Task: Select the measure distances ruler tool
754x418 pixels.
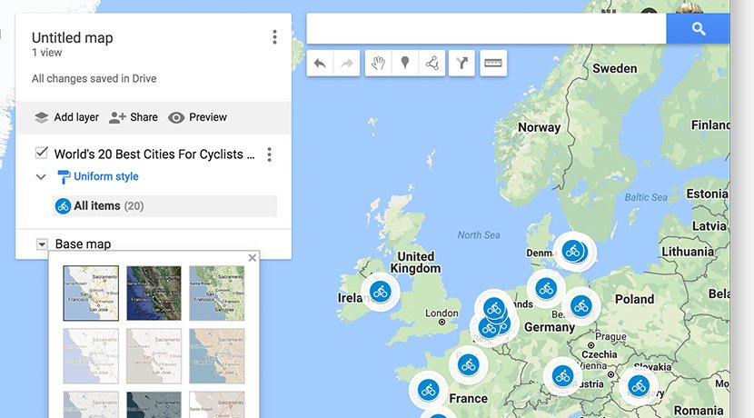Action: click(493, 63)
